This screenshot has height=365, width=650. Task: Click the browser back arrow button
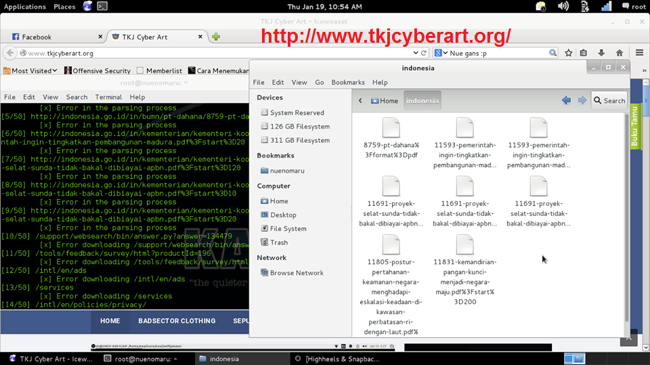[10, 53]
